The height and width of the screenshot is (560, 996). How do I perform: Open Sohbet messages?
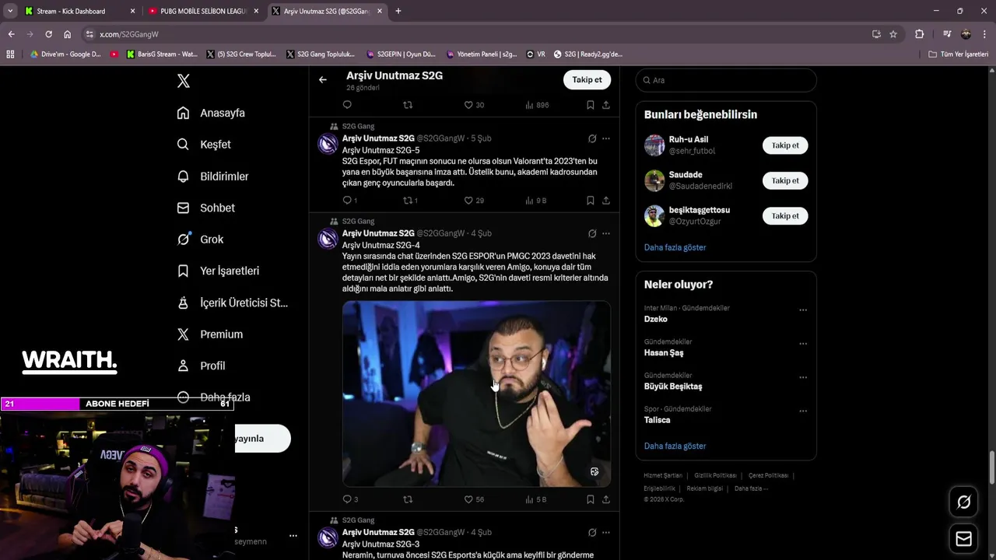206,208
